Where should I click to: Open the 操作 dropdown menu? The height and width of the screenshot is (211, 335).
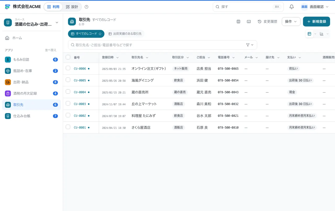(x=291, y=22)
